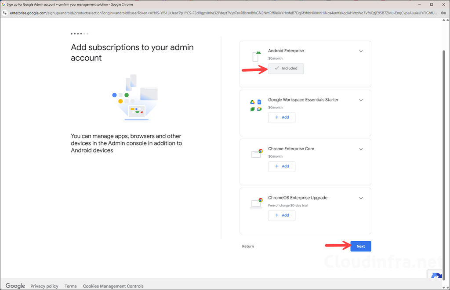
Task: Click the Chrome Enterprise Core title
Action: point(291,149)
